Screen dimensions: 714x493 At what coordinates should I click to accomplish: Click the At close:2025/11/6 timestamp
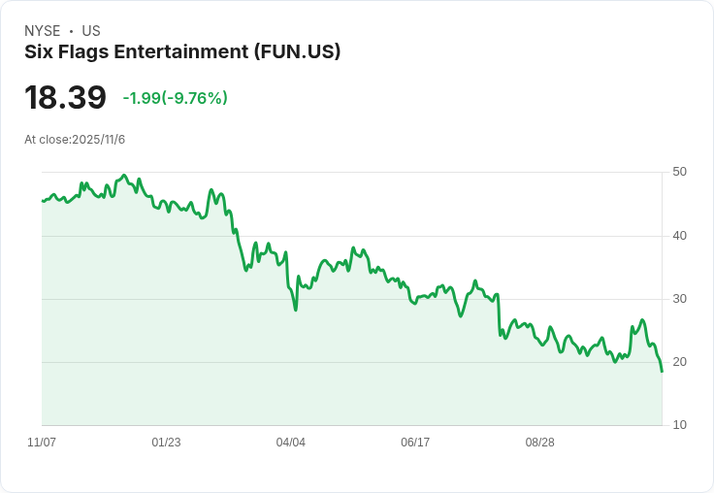pyautogui.click(x=75, y=140)
